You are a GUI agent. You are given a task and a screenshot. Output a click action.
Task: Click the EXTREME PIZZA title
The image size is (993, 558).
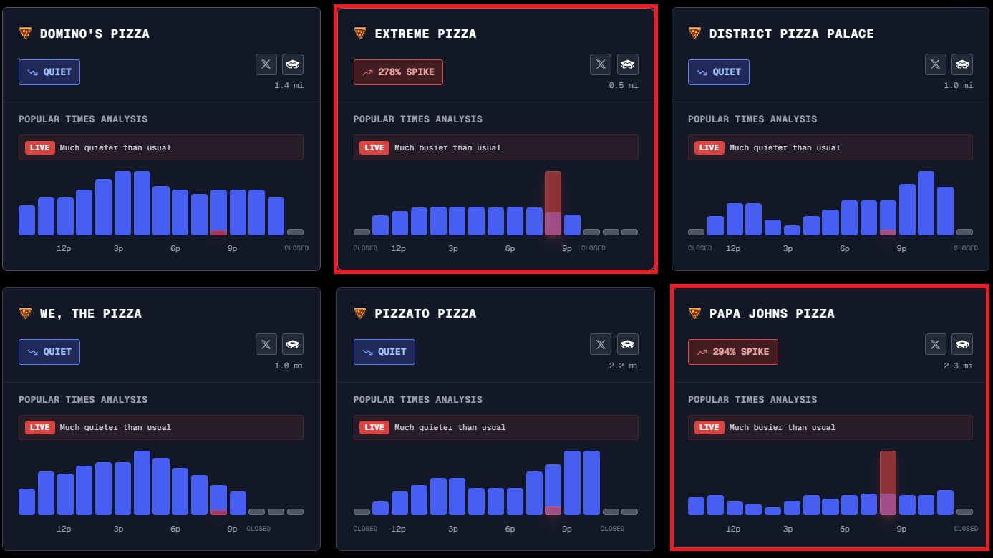tap(425, 34)
